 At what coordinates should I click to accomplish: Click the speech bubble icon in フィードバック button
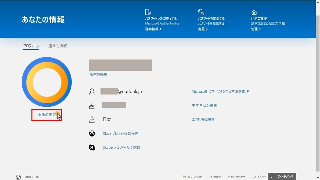pos(272,176)
